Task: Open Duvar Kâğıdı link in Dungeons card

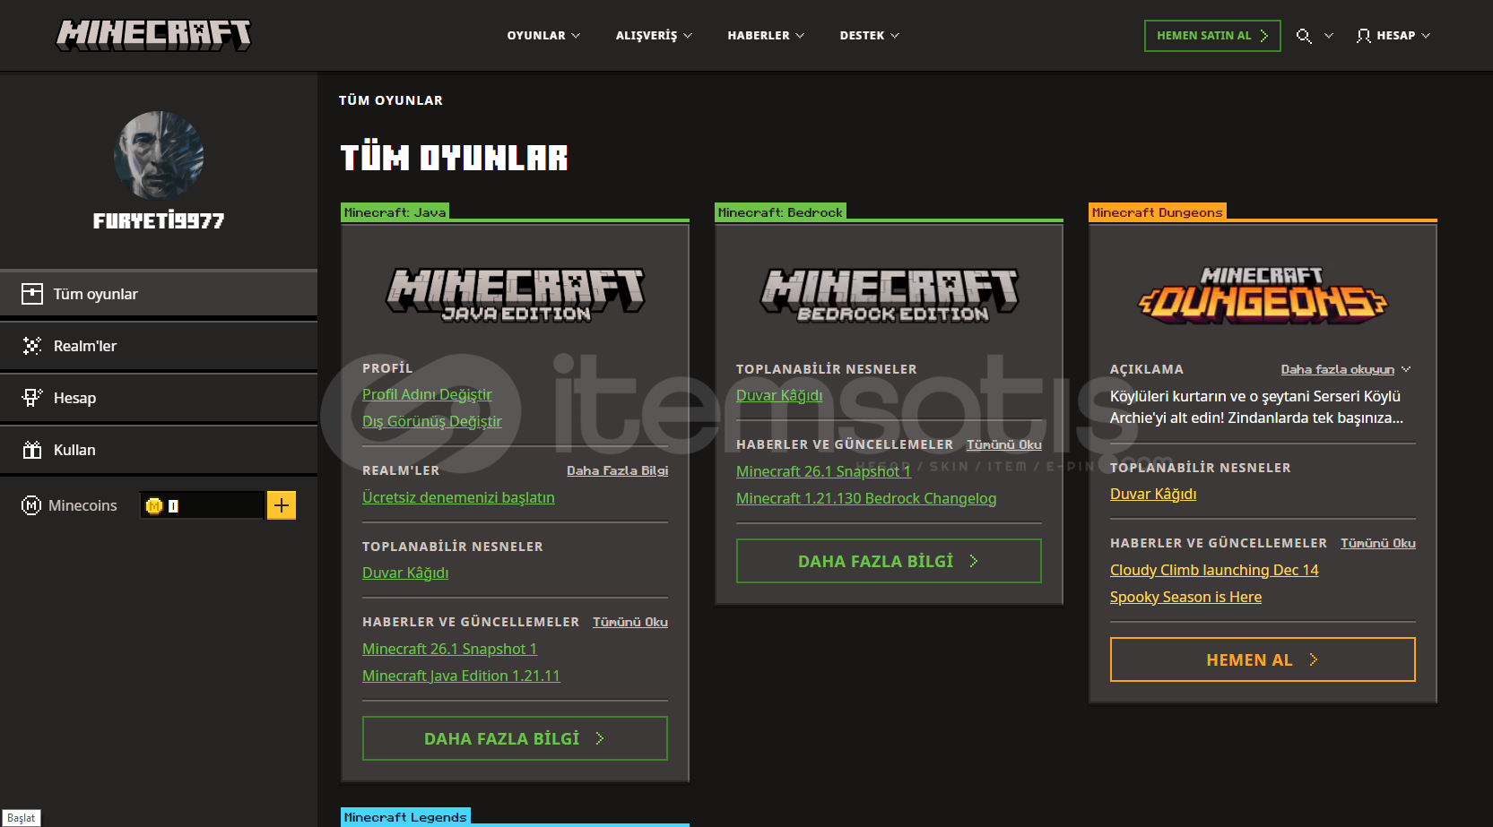Action: (1153, 494)
